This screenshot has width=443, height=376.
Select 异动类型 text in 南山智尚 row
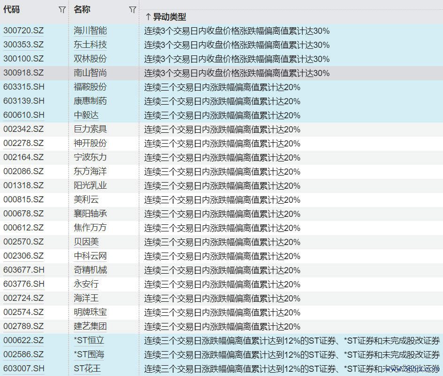[x=237, y=73]
